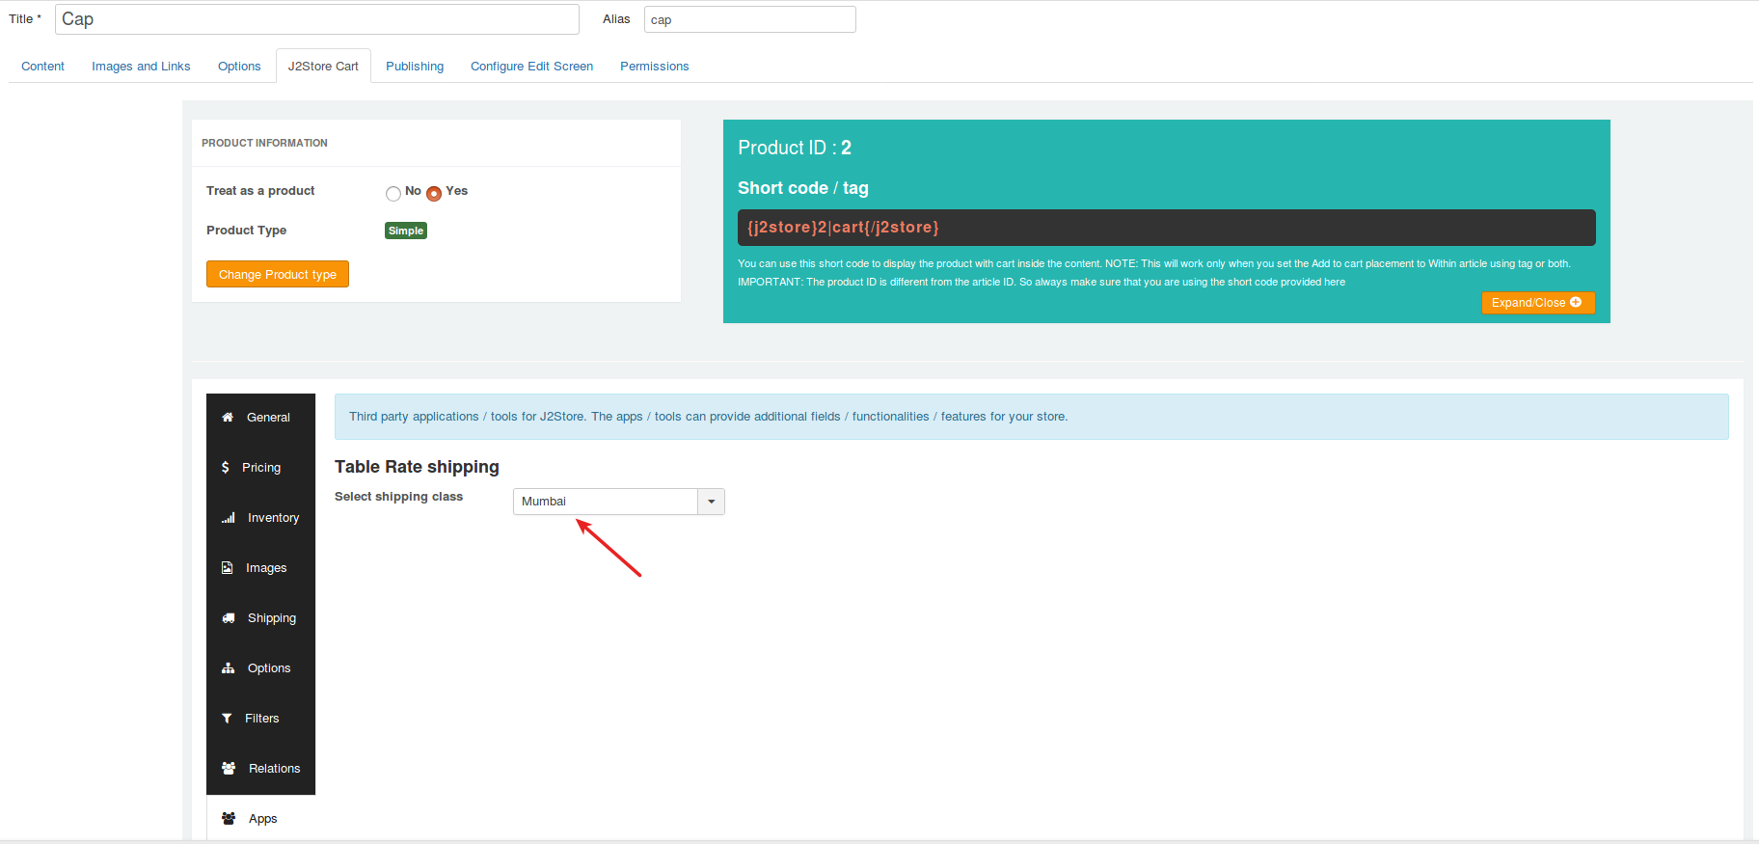The height and width of the screenshot is (844, 1759).
Task: Open Inventory via its bar chart icon
Action: click(x=229, y=518)
